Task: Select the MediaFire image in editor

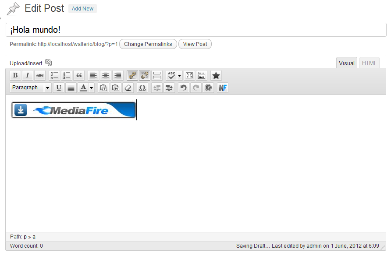Action: [x=74, y=110]
